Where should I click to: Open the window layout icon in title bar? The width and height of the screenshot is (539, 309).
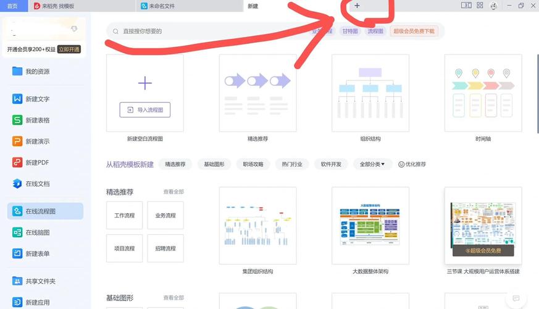466,5
